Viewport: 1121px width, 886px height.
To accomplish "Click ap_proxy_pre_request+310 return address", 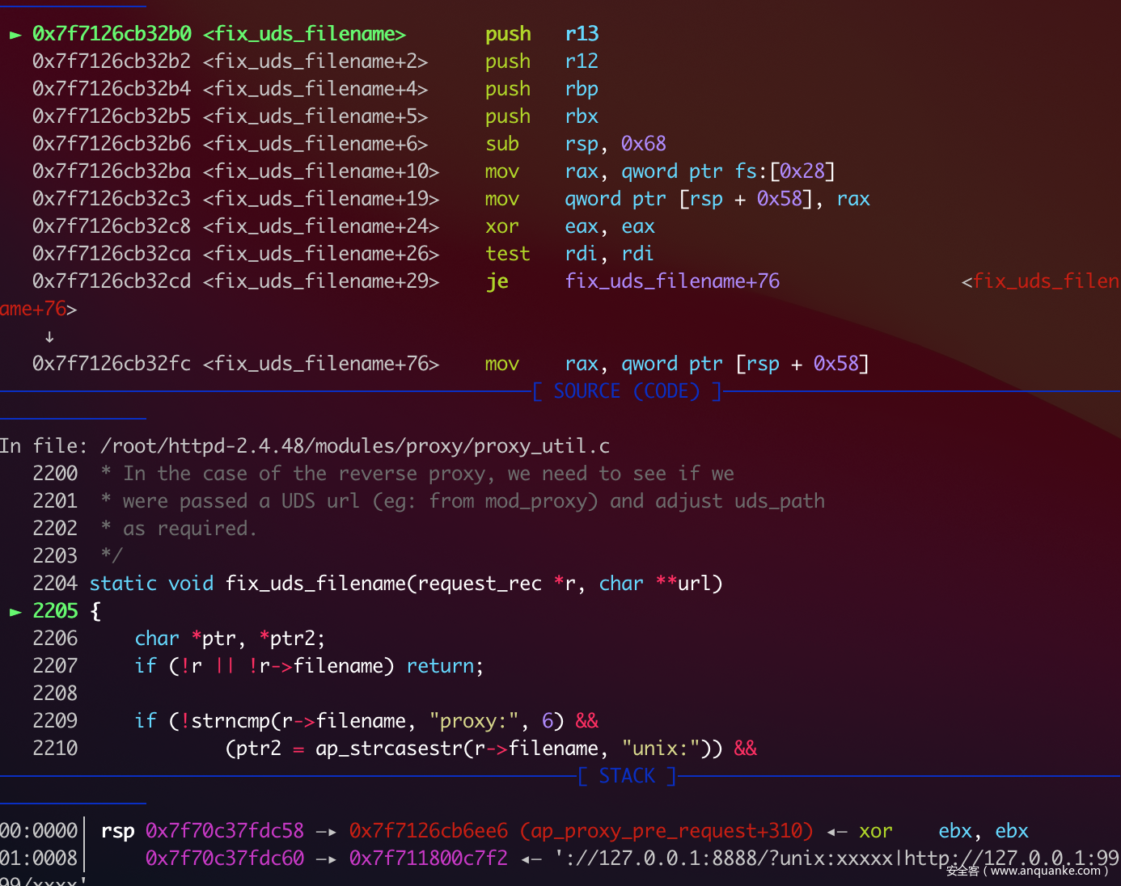I will pyautogui.click(x=666, y=831).
